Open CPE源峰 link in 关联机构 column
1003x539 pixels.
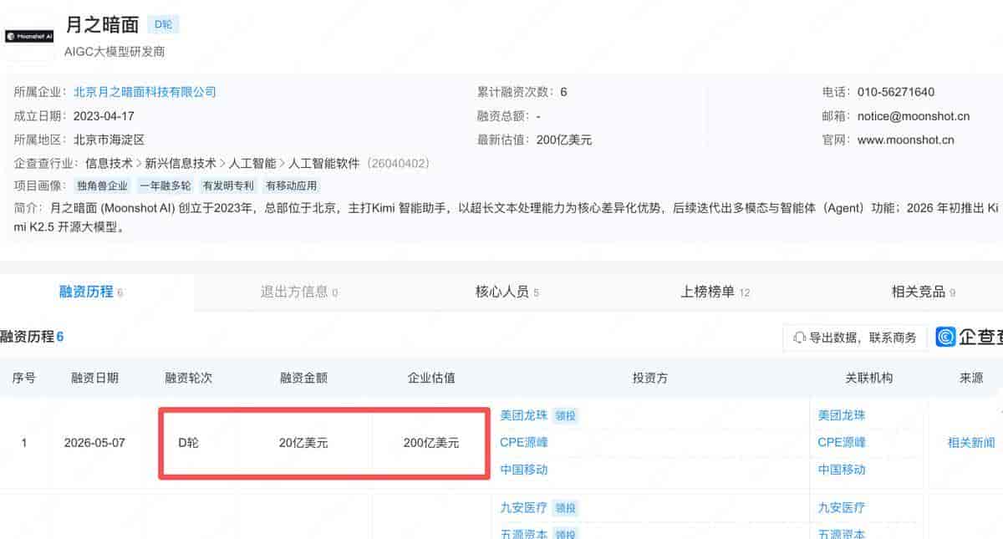point(842,442)
